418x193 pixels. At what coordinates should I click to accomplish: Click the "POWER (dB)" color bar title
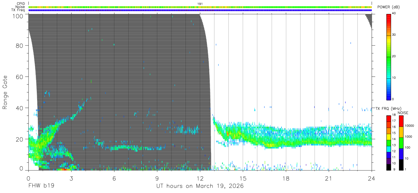[x=389, y=7]
